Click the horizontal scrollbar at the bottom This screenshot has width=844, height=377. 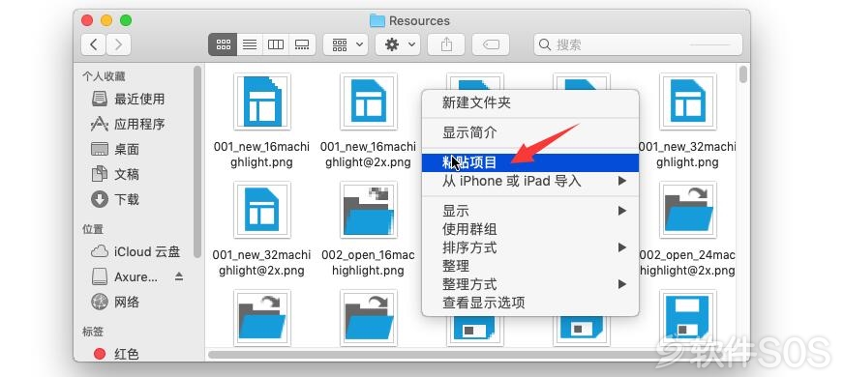[436, 355]
